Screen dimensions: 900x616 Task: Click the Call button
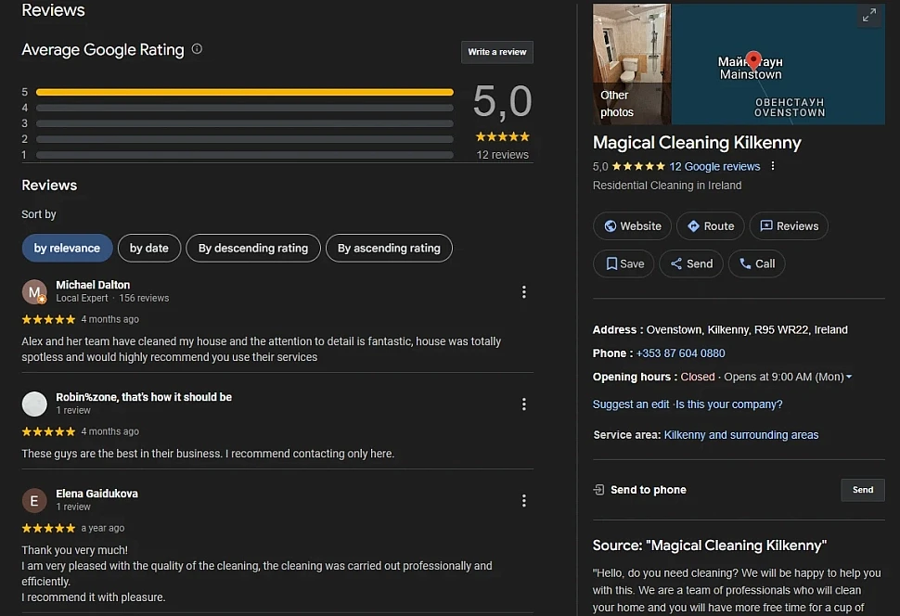[x=756, y=264]
